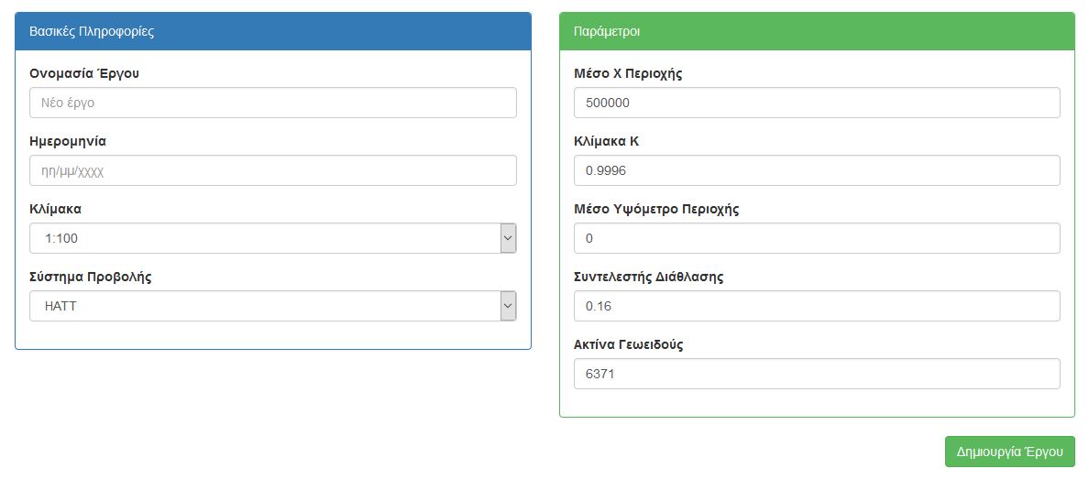Click the Ονομασία Έργου label text
The image size is (1089, 501).
click(84, 73)
